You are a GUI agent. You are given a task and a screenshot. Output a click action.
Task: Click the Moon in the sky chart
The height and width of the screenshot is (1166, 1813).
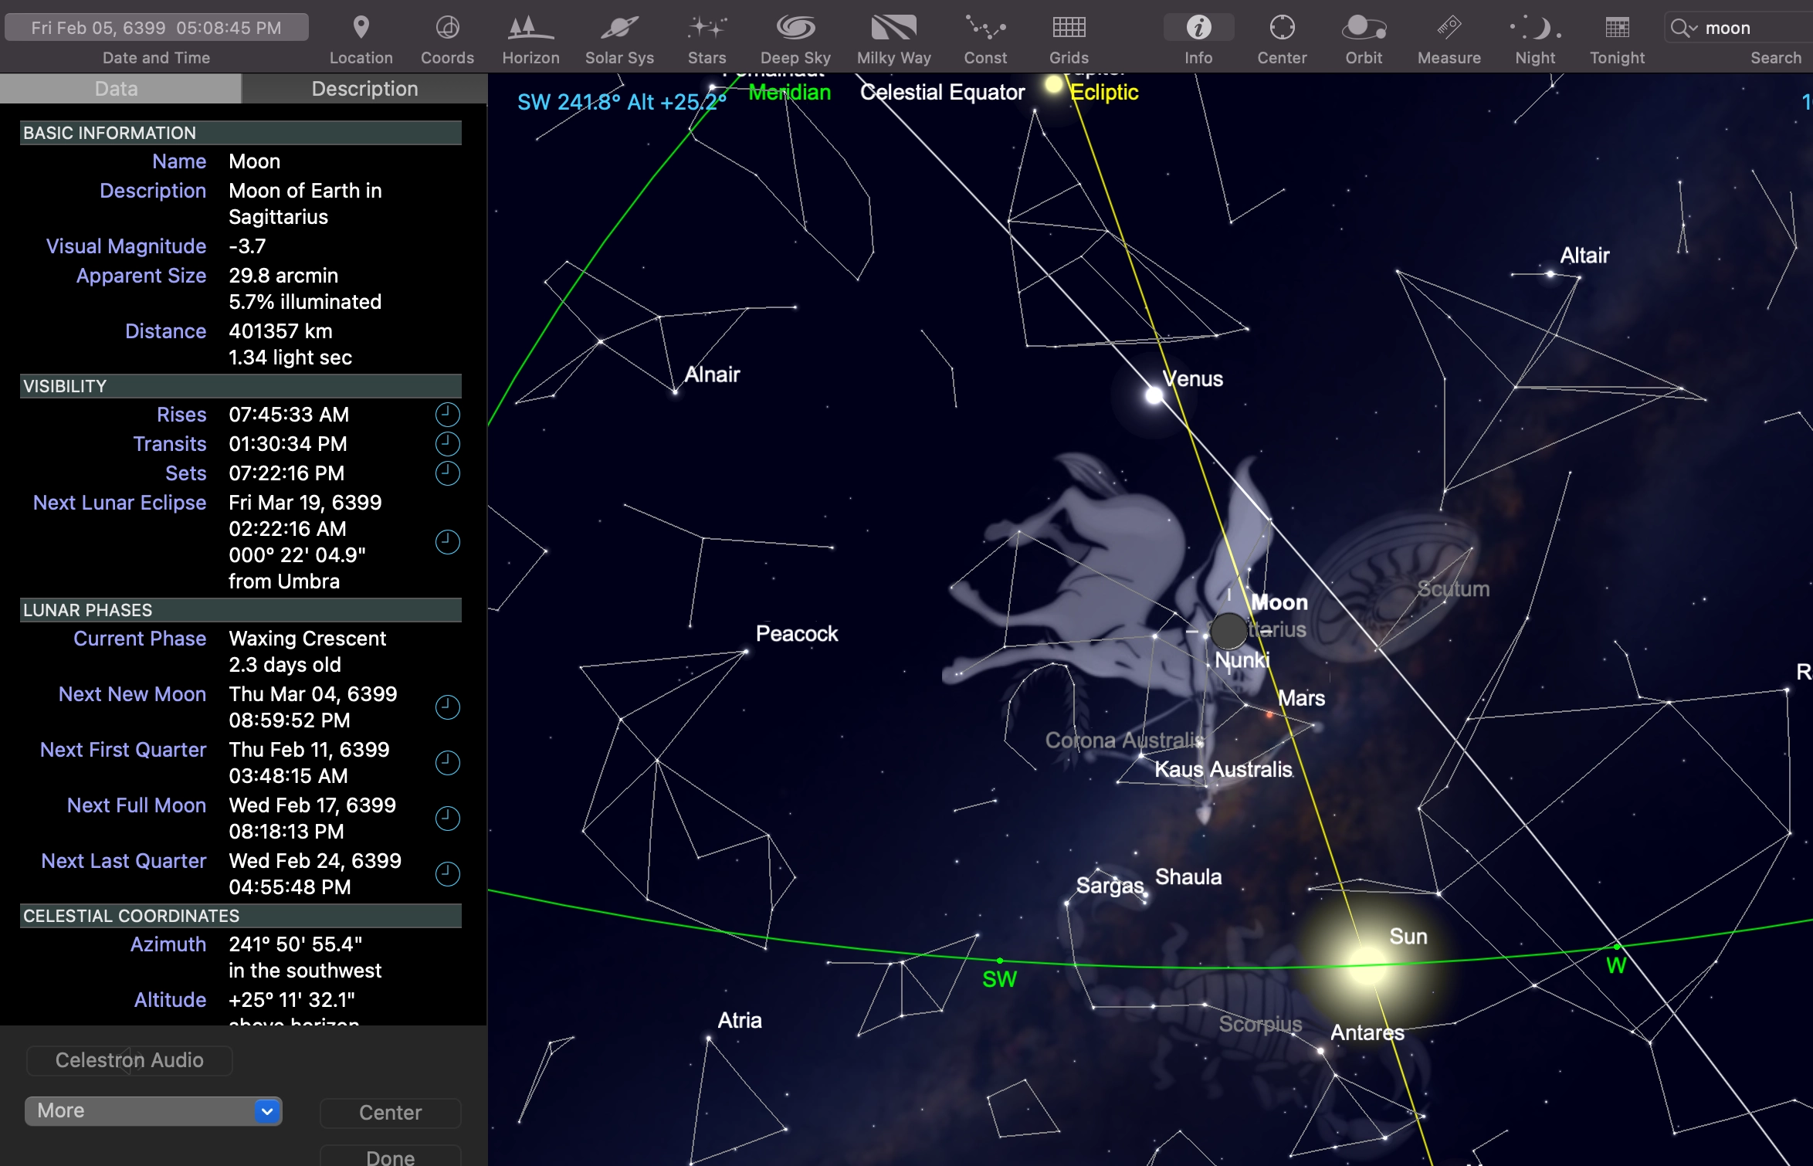click(1227, 631)
